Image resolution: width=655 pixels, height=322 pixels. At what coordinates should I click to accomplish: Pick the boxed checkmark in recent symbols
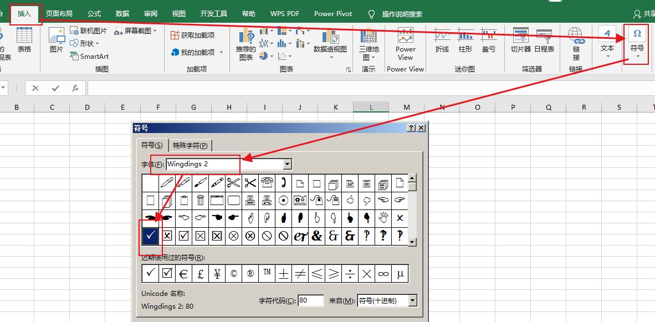pyautogui.click(x=167, y=273)
